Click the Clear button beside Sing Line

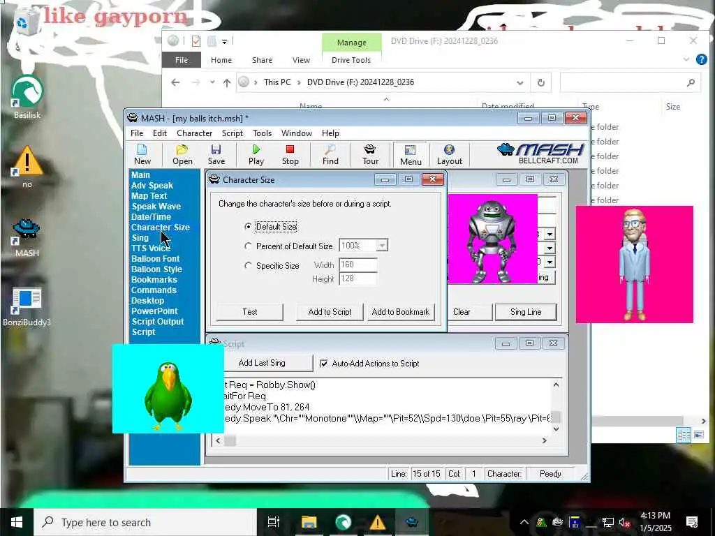470,312
